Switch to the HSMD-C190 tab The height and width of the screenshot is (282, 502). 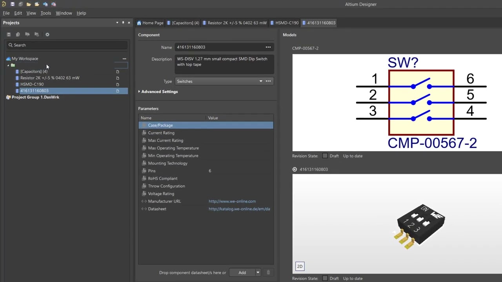pos(287,23)
